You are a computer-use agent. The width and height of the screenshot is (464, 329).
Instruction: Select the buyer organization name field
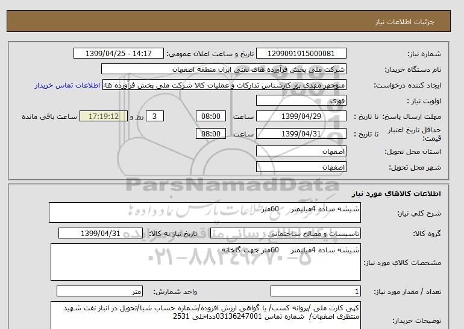(x=224, y=69)
